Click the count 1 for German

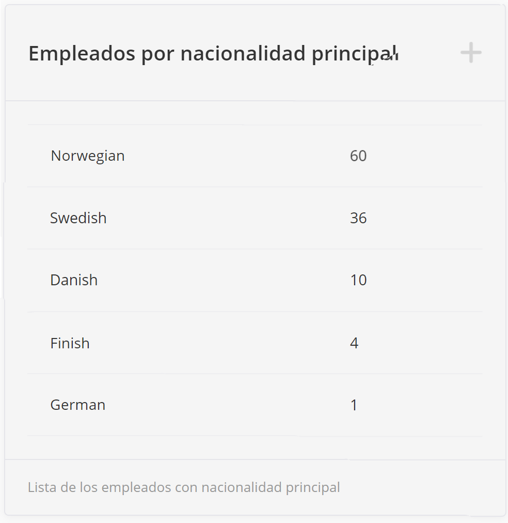(354, 405)
